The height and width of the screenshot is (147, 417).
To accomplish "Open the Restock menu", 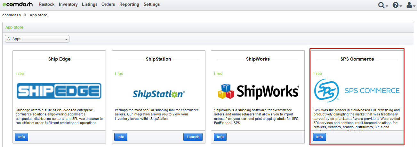I will pyautogui.click(x=47, y=4).
